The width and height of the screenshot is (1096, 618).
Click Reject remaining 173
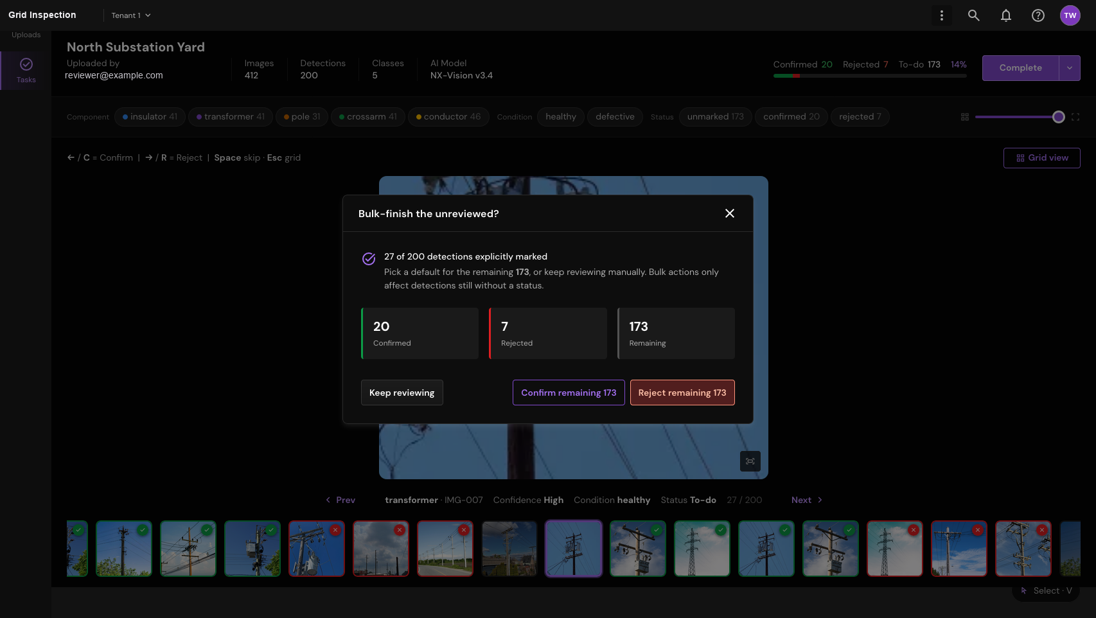pos(682,393)
